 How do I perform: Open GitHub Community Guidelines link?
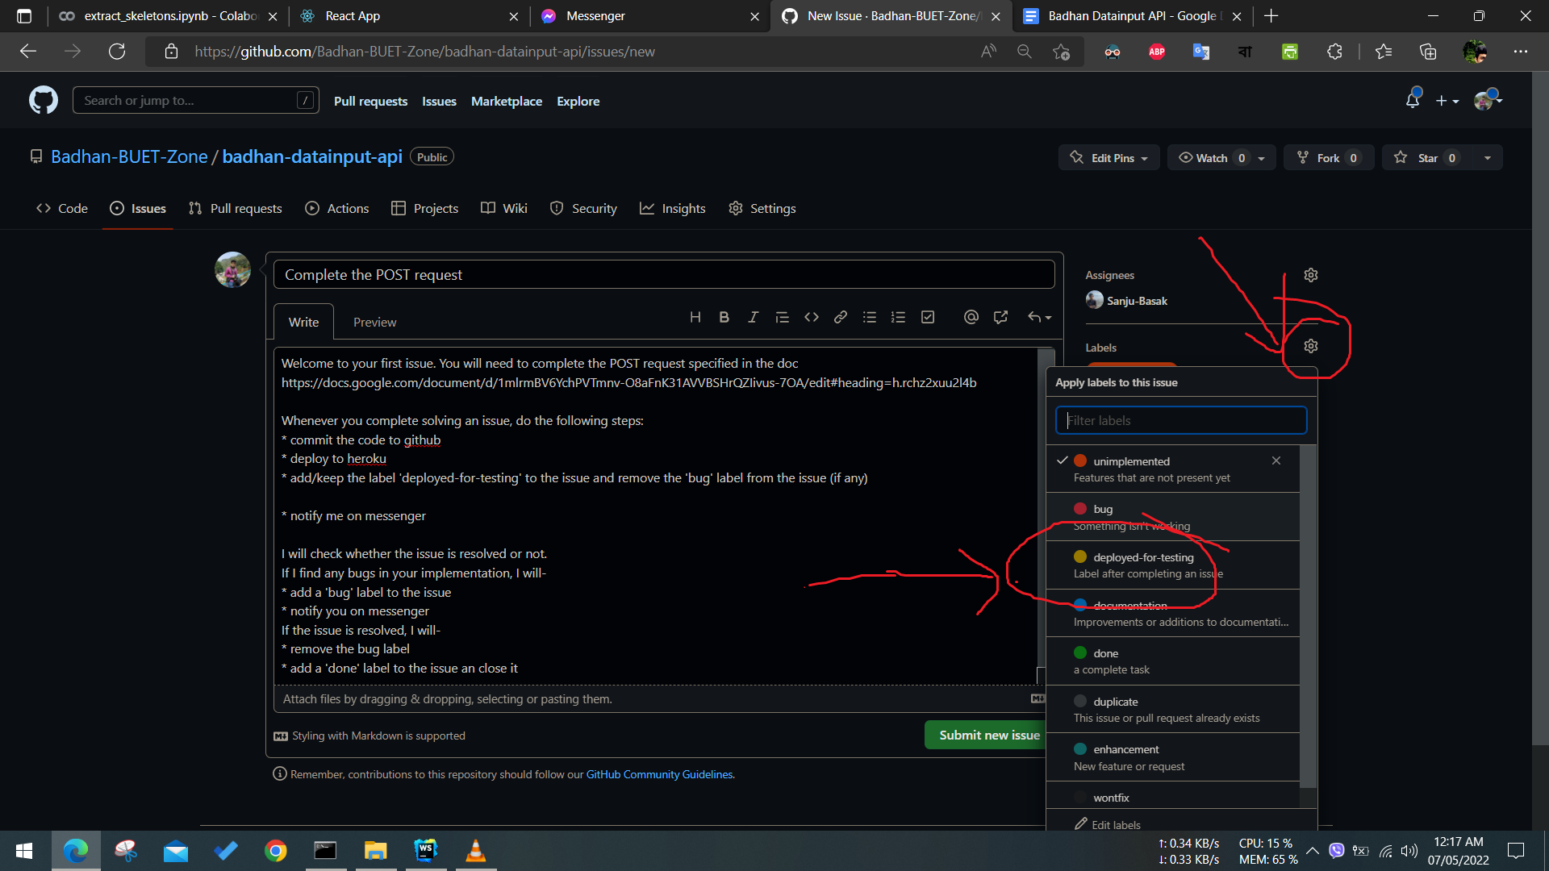tap(659, 774)
